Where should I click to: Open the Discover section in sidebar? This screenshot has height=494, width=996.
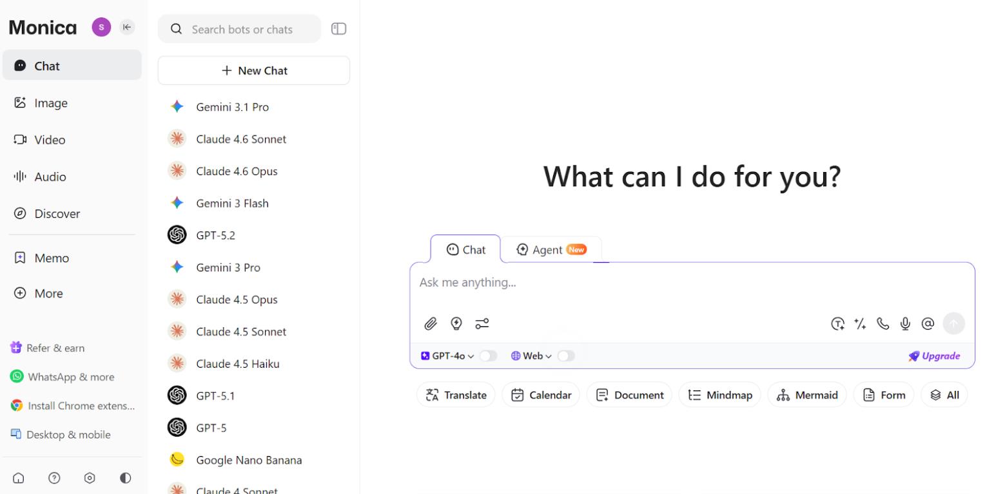[72, 213]
